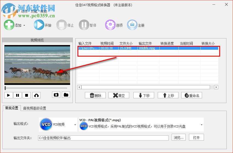This screenshot has height=153, width=233.
Task: Click the 输出文件 column header
Action: click(x=145, y=44)
